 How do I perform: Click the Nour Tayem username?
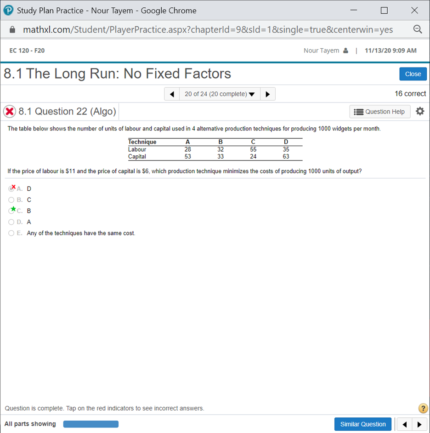[321, 51]
